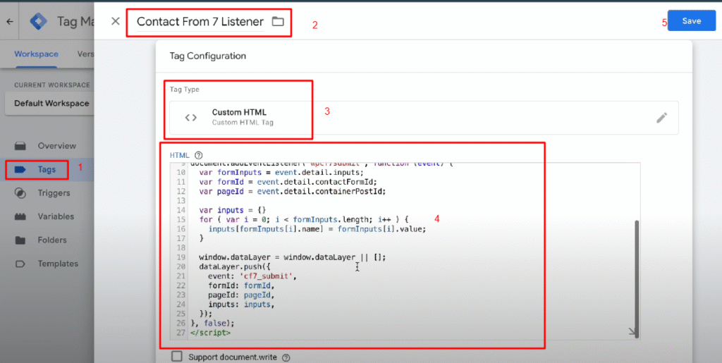
Task: Click the closing </script> tag line
Action: [x=210, y=332]
